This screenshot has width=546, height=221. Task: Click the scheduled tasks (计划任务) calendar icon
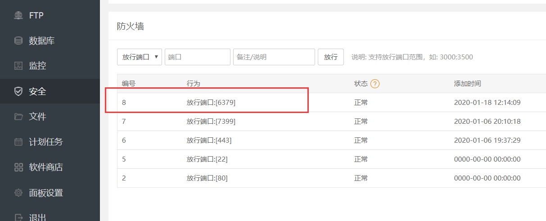click(x=18, y=142)
